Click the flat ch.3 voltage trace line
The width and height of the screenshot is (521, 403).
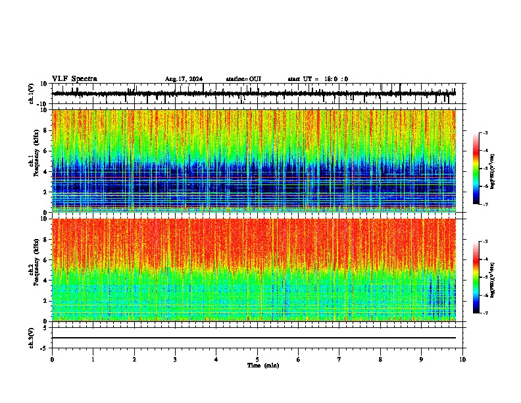click(x=254, y=338)
